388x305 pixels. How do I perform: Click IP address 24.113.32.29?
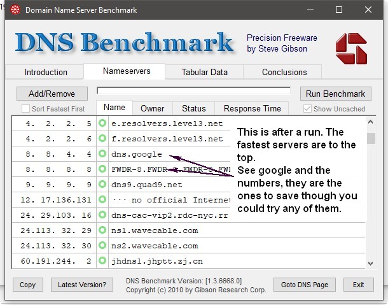[x=56, y=231]
